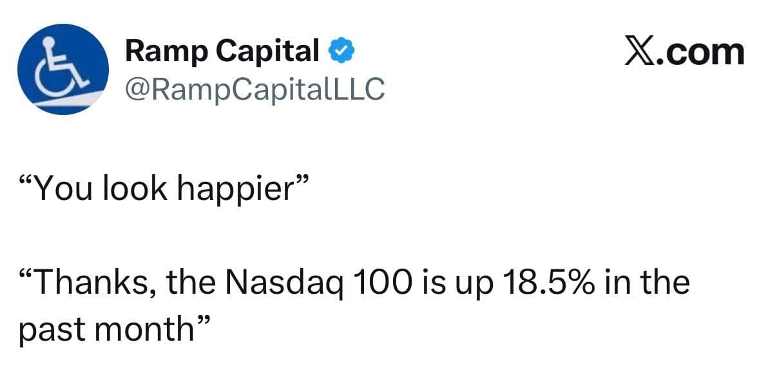Open the Ramp Capital profile avatar

click(x=63, y=69)
